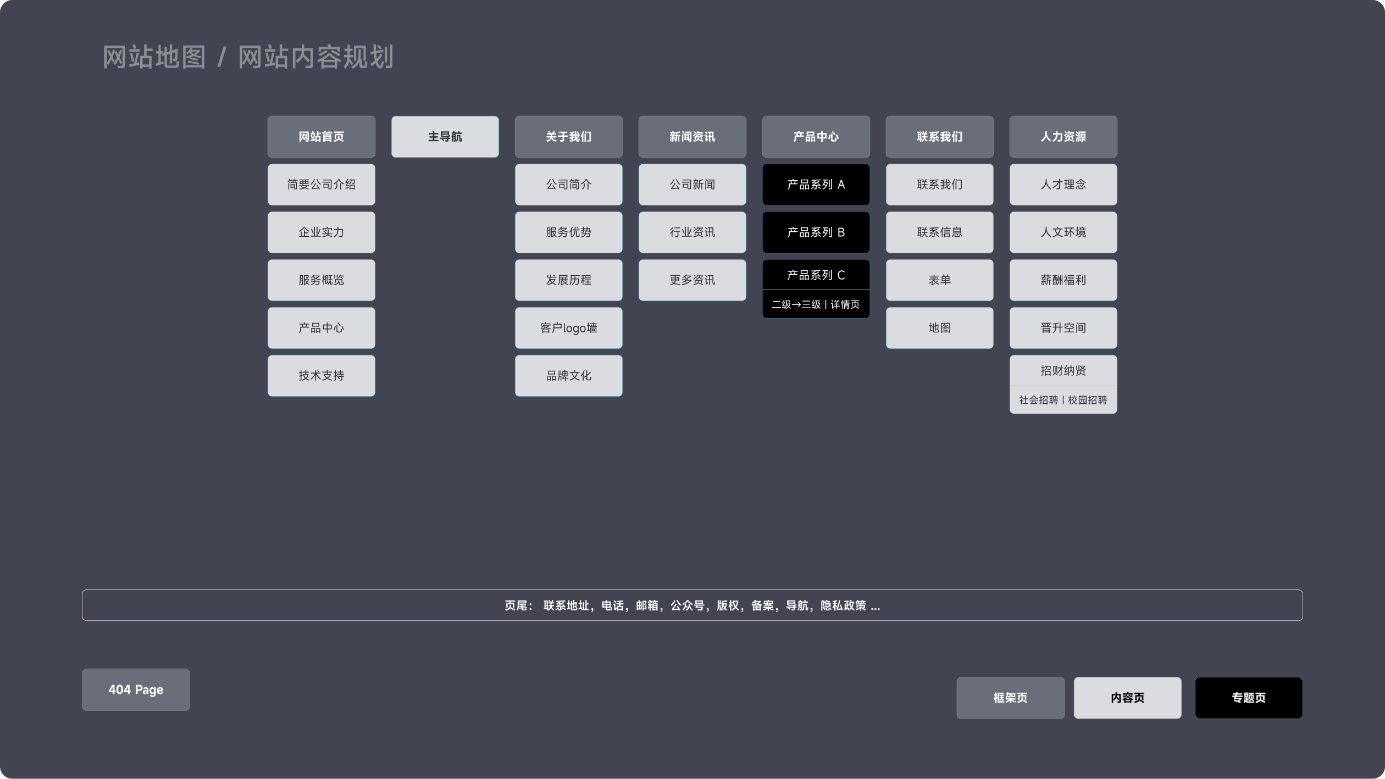Click the 新闻资讯 column header
Image resolution: width=1385 pixels, height=779 pixels.
(692, 137)
